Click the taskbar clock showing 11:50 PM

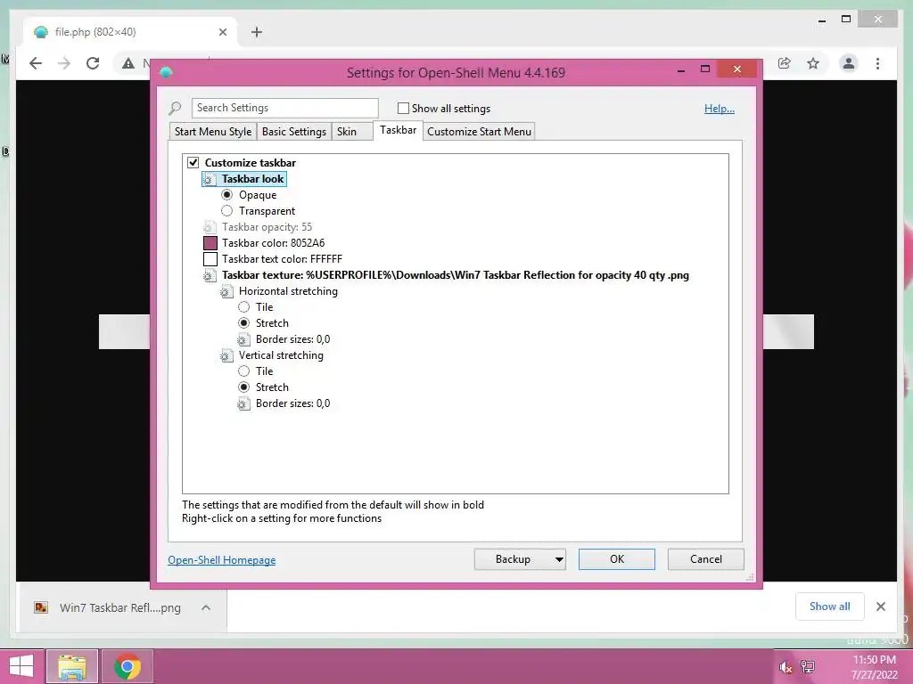coord(874,667)
